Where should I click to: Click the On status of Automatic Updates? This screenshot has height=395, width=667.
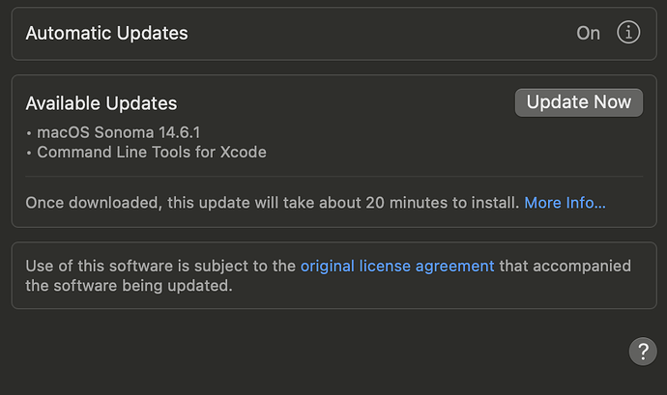coord(589,33)
